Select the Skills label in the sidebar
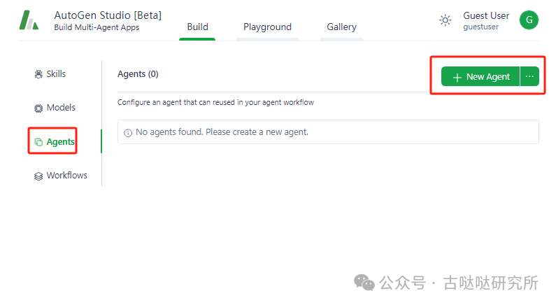The height and width of the screenshot is (305, 556). (x=56, y=74)
